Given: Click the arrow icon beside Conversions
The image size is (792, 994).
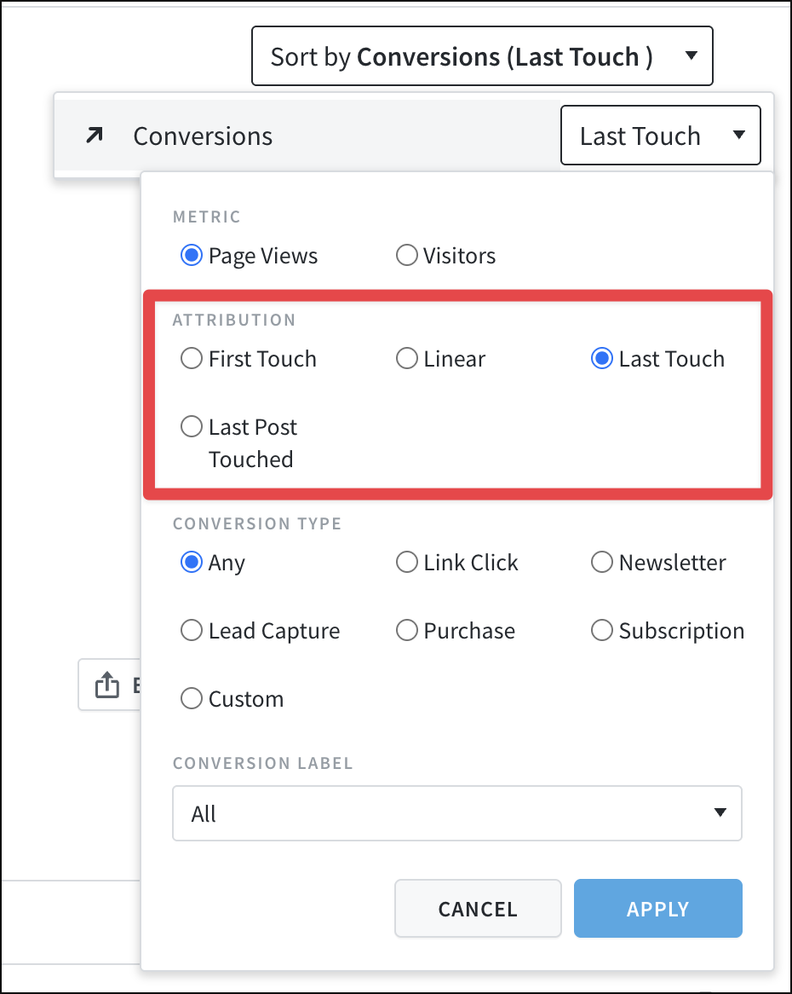Looking at the screenshot, I should coord(95,135).
